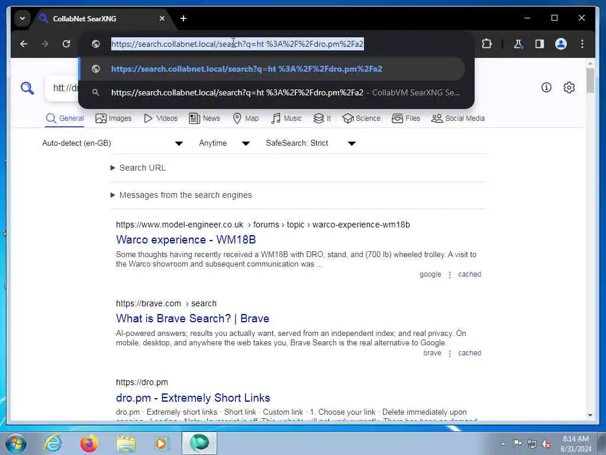
Task: Open the Action Center flag icon
Action: click(x=517, y=443)
